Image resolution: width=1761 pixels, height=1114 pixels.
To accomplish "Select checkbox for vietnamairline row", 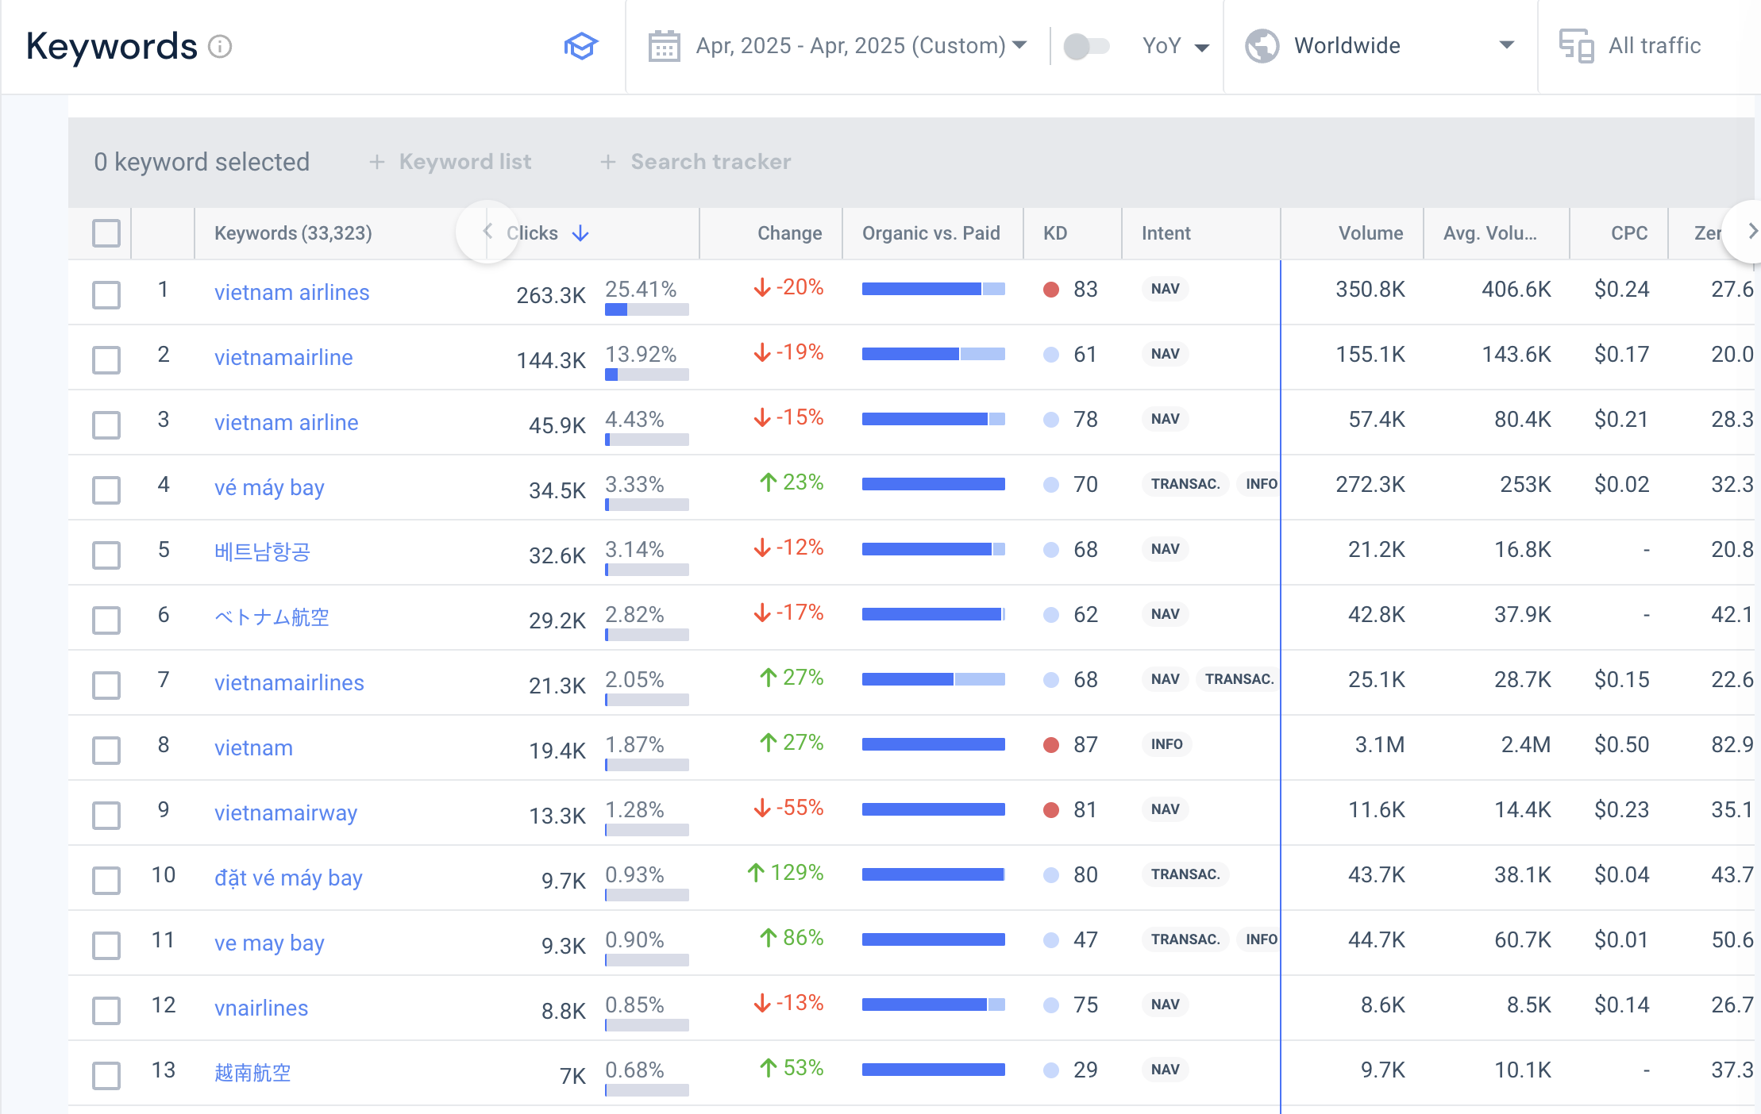I will (x=106, y=359).
